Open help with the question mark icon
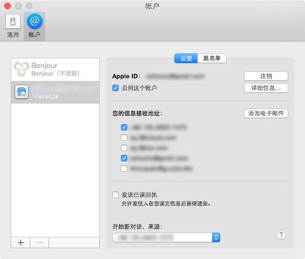 pyautogui.click(x=281, y=235)
